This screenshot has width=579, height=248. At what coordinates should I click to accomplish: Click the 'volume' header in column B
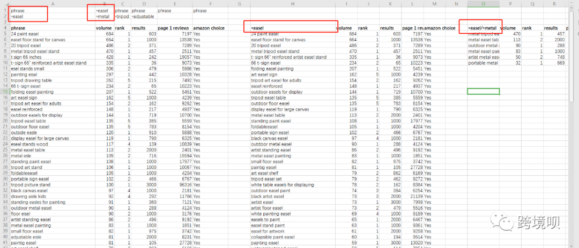pyautogui.click(x=103, y=28)
